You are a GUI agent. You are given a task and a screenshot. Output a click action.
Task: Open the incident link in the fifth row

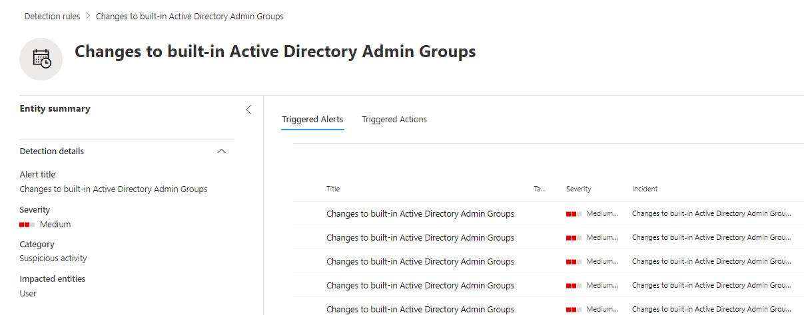[711, 309]
